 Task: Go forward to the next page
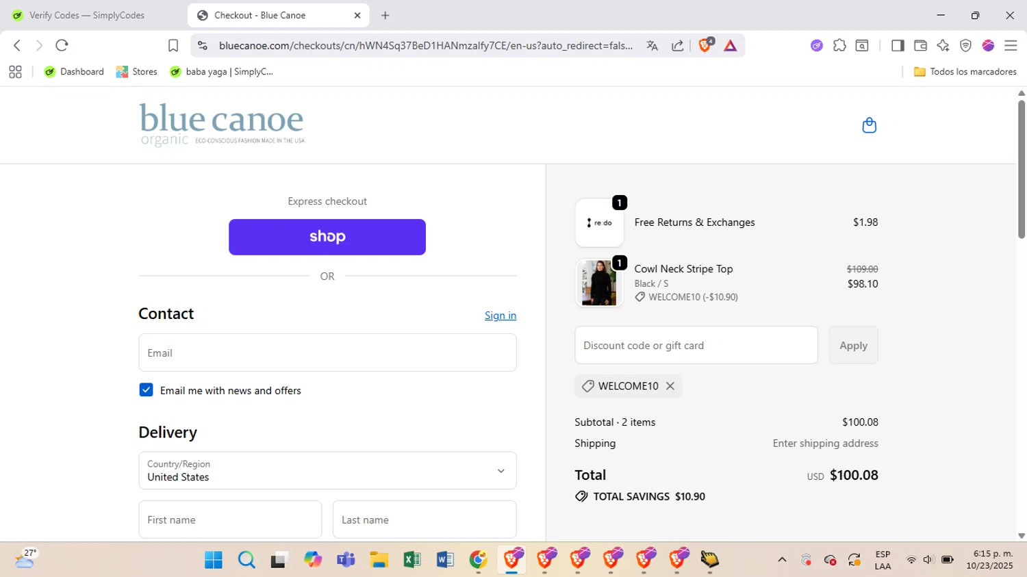39,45
